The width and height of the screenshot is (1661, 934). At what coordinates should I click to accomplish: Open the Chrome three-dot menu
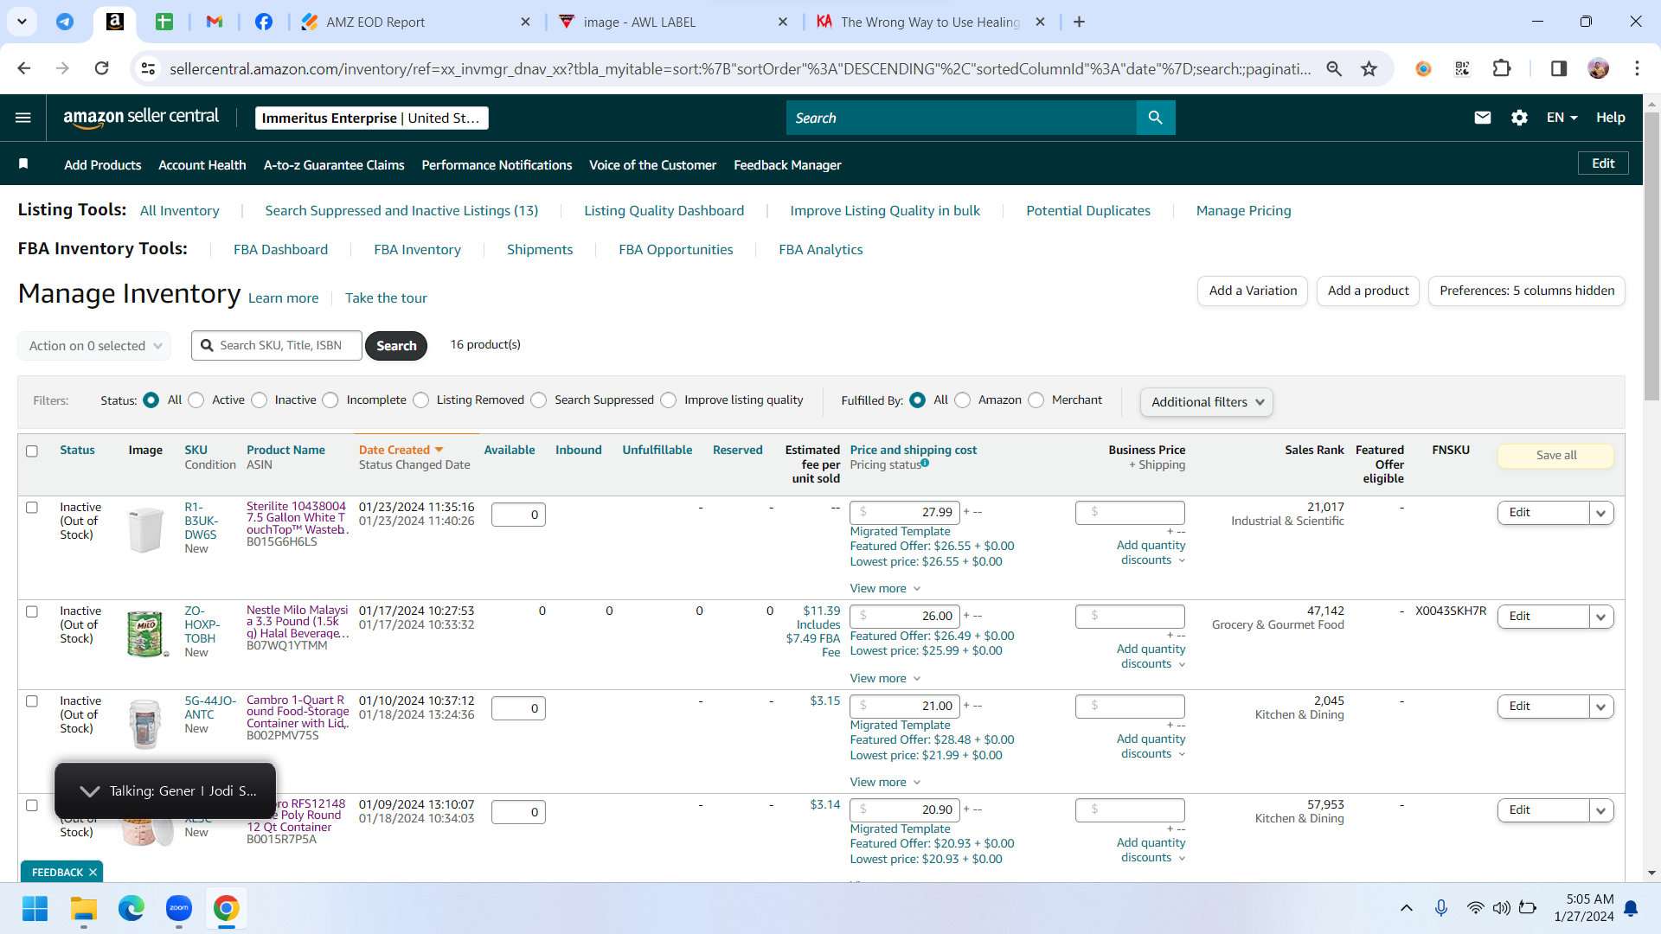(x=1637, y=68)
